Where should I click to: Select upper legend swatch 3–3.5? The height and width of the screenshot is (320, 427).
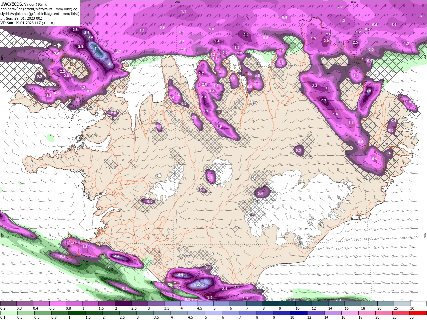click(x=156, y=304)
